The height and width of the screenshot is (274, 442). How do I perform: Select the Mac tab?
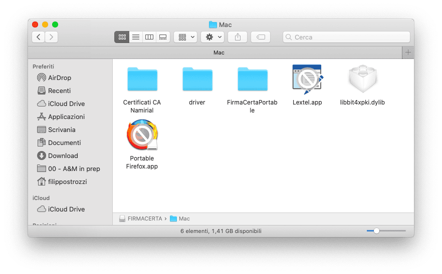(x=215, y=52)
